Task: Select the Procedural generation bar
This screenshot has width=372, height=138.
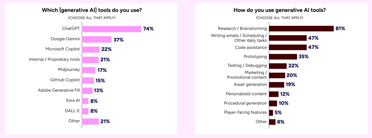Action: 273,103
